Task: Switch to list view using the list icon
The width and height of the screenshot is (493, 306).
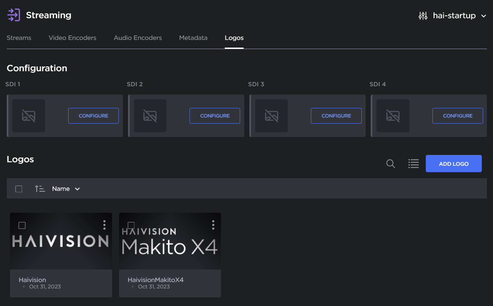Action: point(413,163)
